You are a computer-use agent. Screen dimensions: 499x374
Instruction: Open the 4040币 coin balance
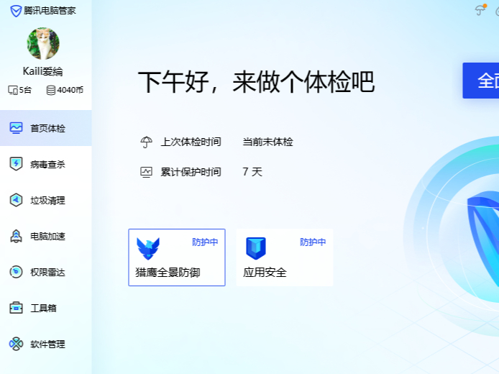tap(65, 91)
